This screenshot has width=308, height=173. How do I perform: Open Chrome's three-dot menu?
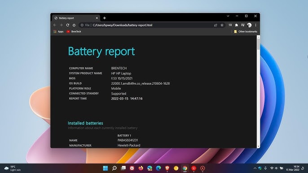point(255,25)
